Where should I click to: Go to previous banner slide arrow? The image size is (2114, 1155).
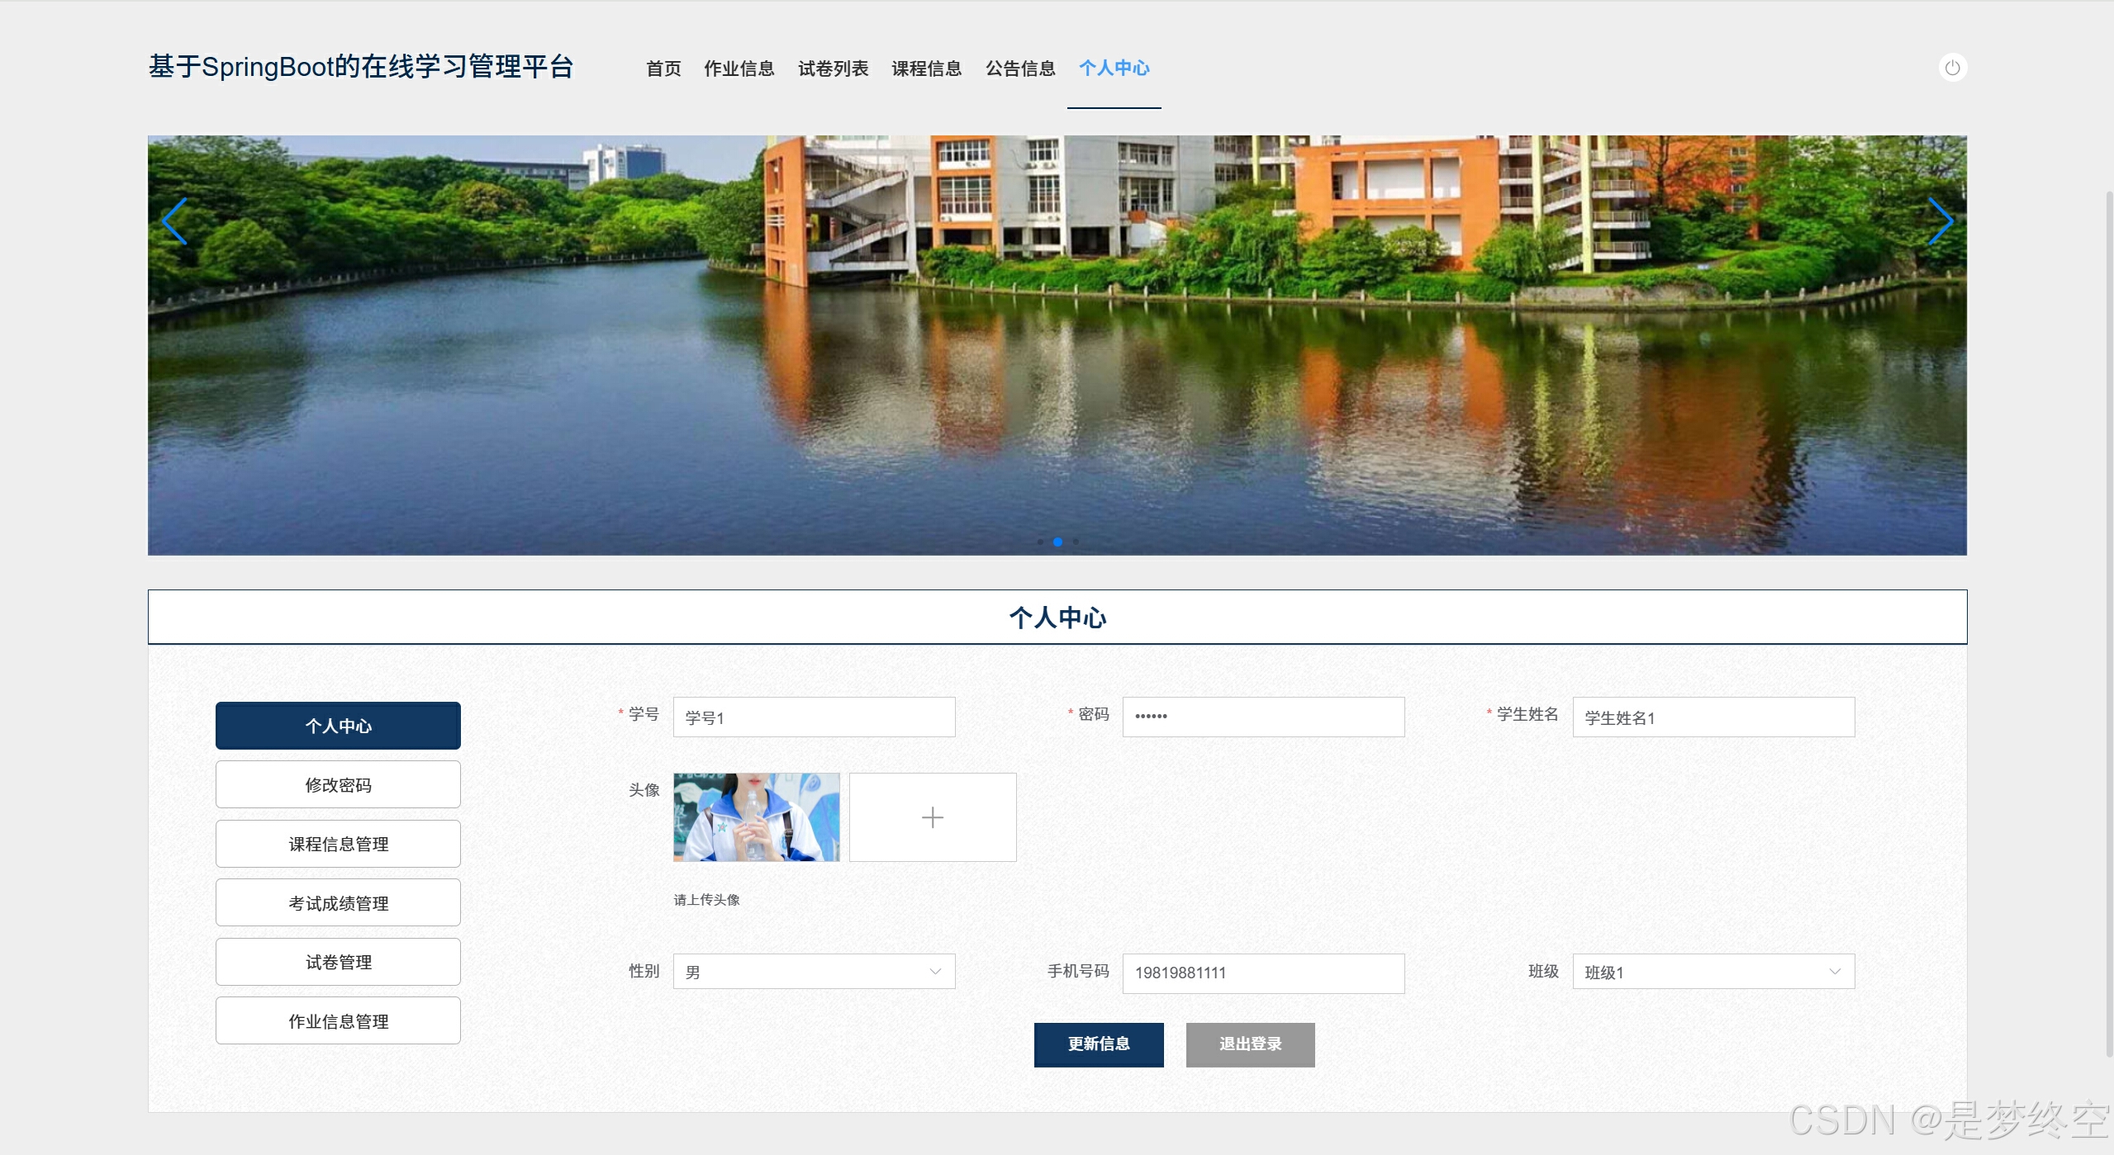tap(174, 221)
